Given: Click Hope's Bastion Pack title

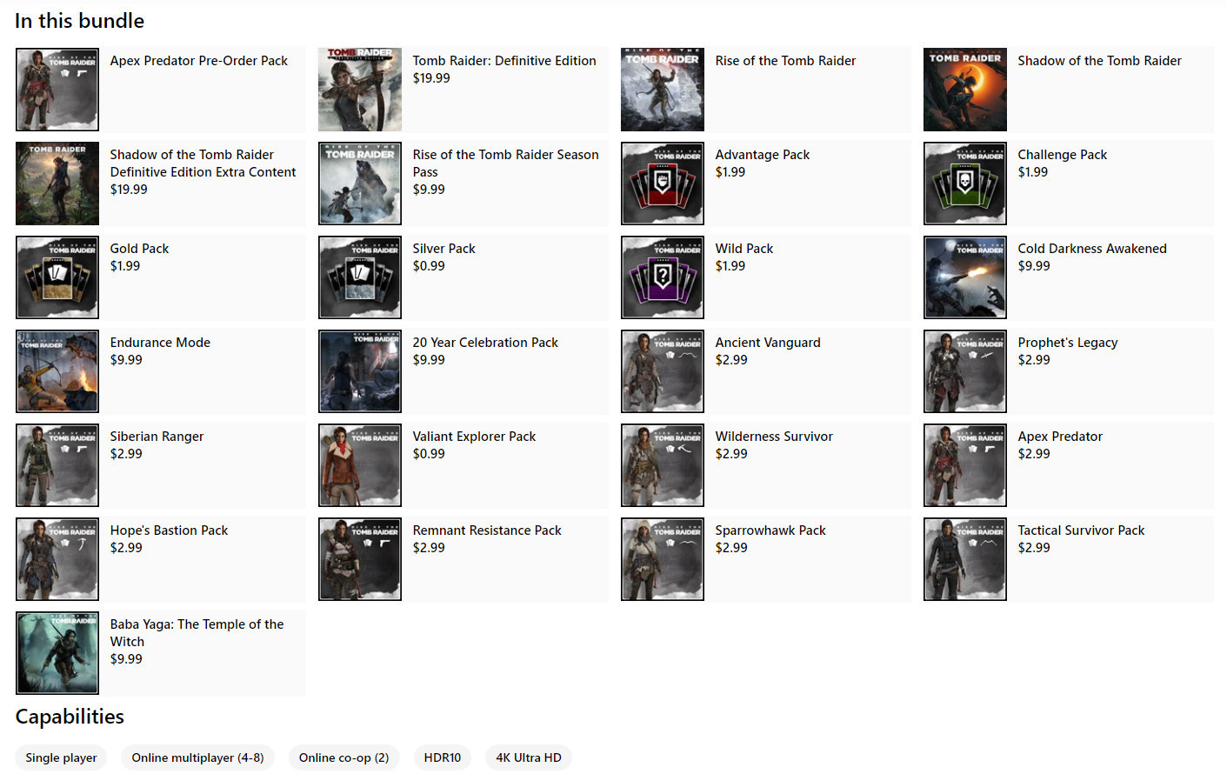Looking at the screenshot, I should 169,530.
